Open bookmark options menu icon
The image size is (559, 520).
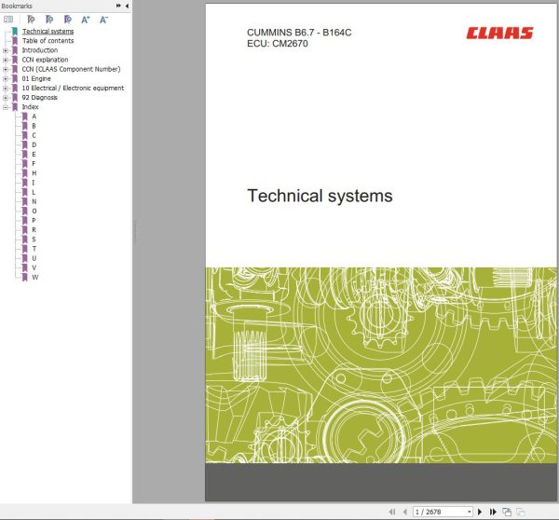(x=8, y=20)
